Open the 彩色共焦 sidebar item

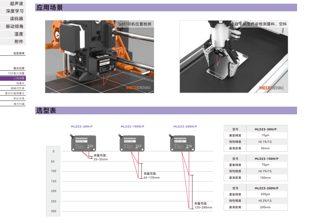[19, 99]
